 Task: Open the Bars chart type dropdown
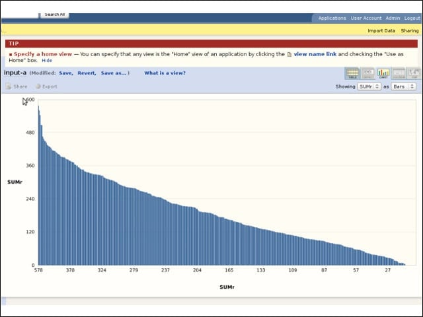point(403,87)
